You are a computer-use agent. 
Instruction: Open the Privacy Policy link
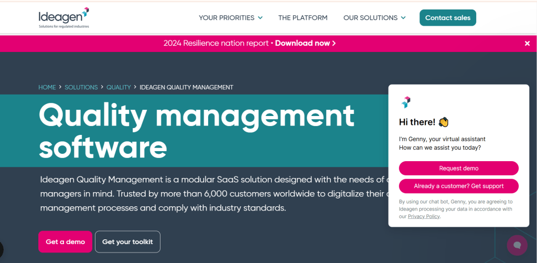pos(424,216)
